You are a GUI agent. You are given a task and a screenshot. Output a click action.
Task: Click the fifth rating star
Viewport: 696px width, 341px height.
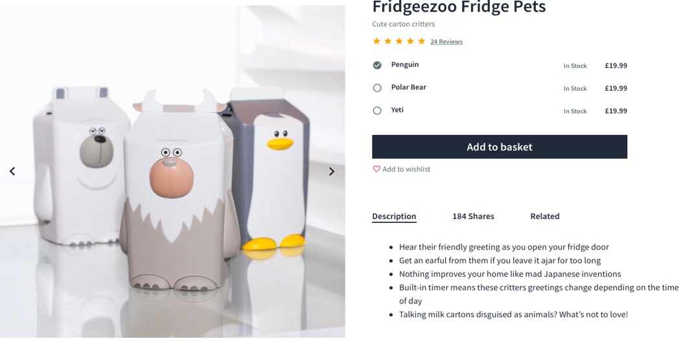click(422, 41)
